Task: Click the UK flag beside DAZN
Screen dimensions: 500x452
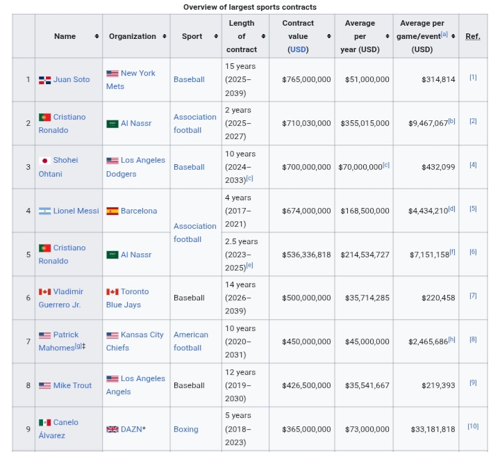Action: pyautogui.click(x=112, y=429)
